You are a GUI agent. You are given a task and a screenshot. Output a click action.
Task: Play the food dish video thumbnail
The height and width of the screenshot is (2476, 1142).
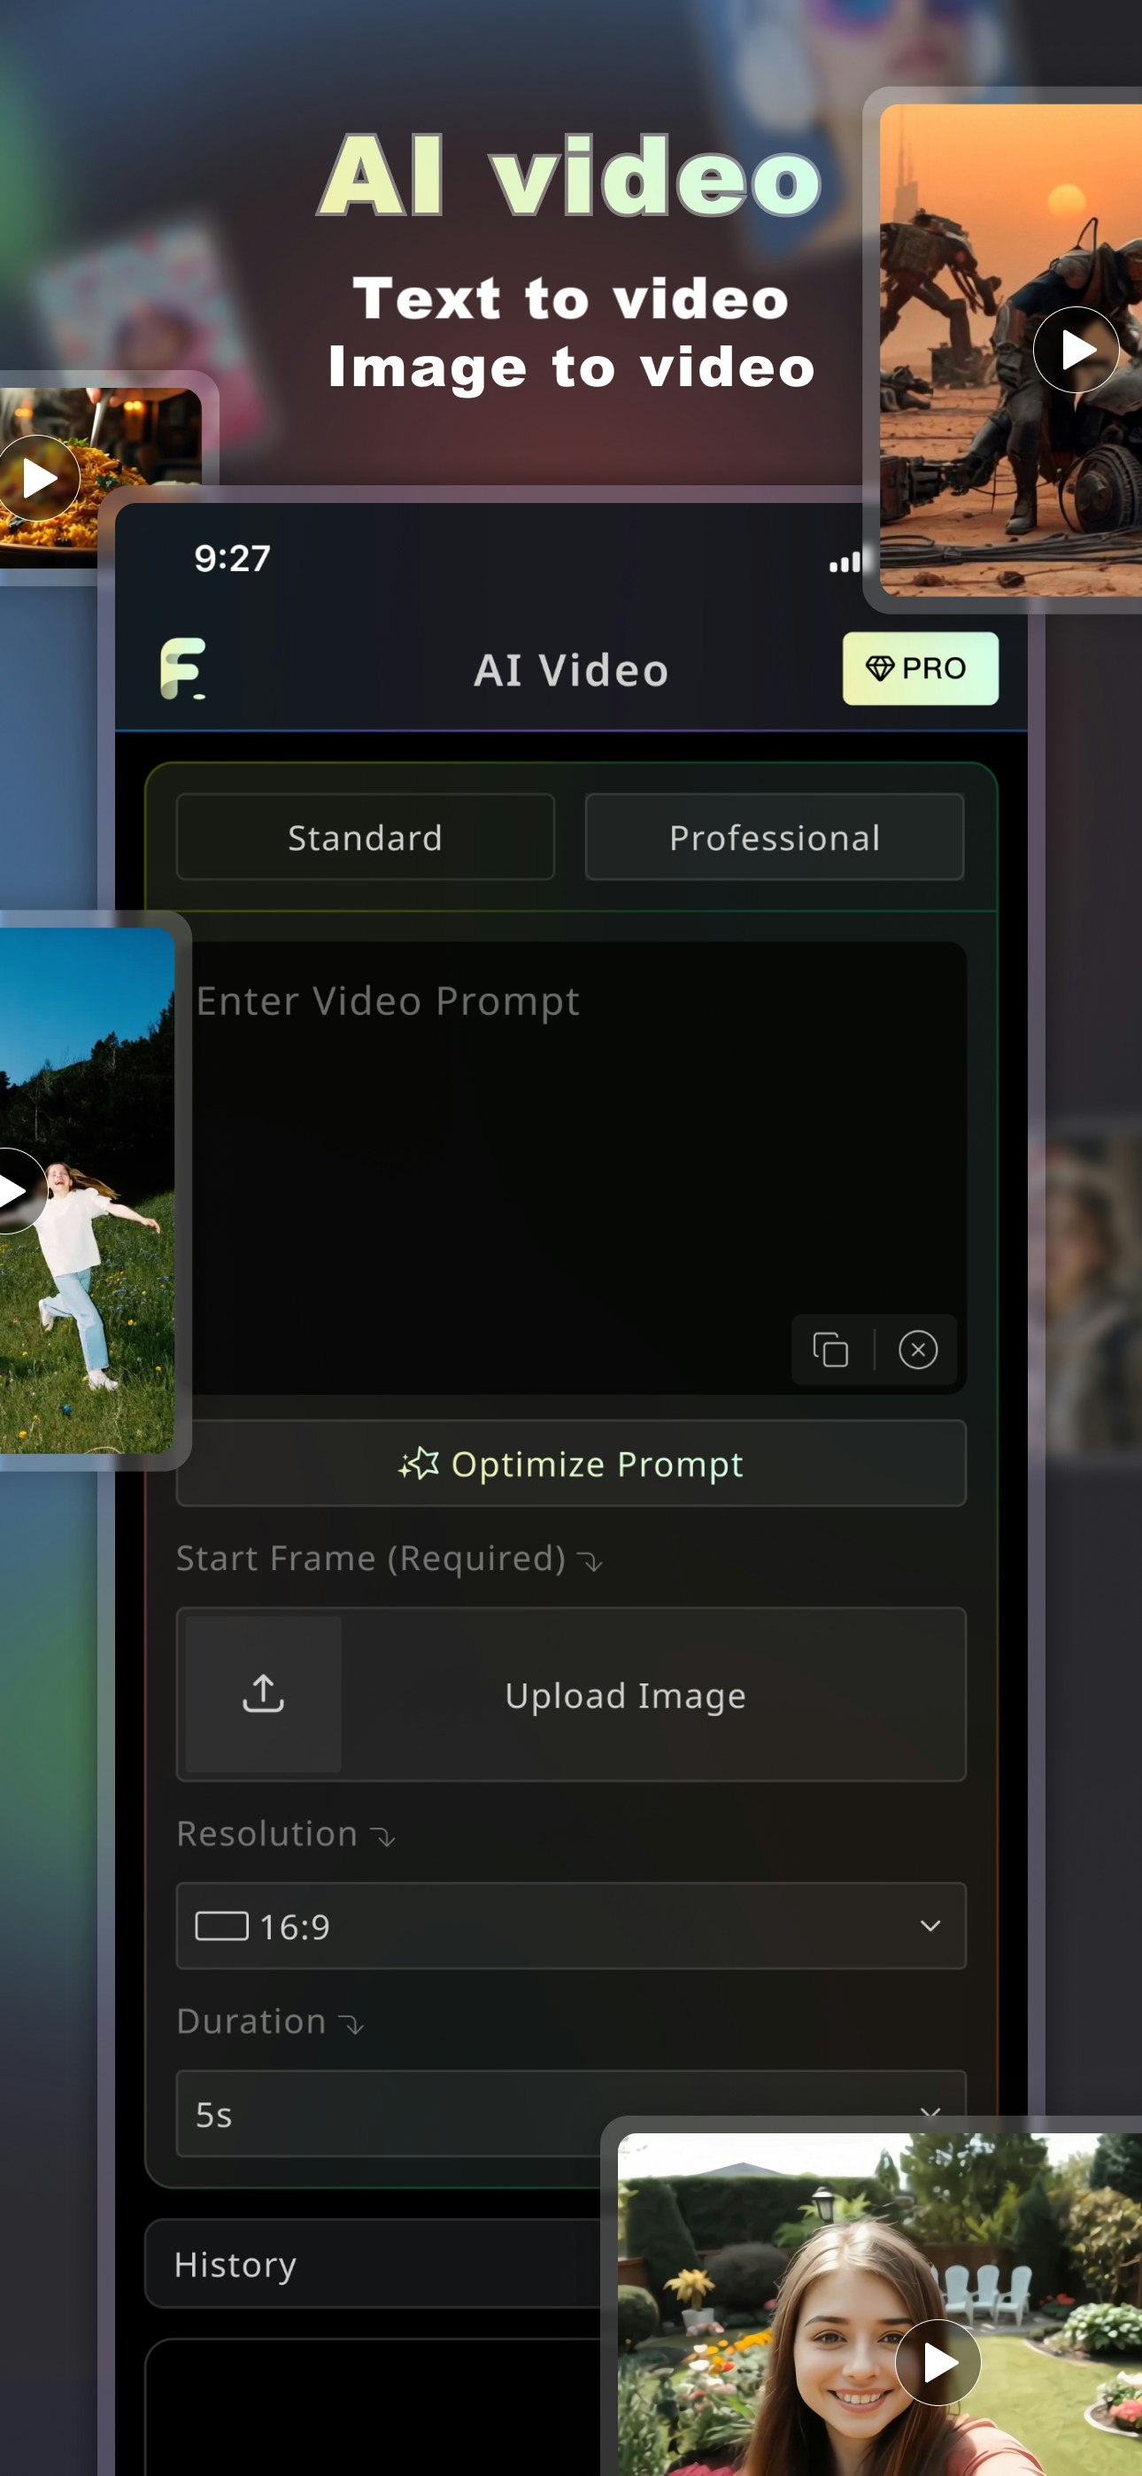click(38, 477)
